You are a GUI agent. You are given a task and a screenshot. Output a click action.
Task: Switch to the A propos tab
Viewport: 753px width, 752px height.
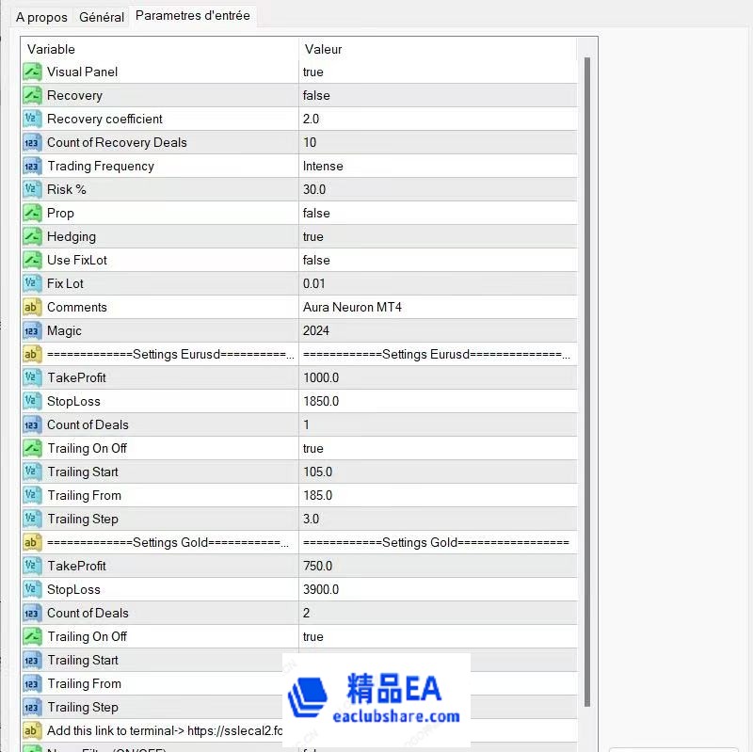click(x=41, y=17)
